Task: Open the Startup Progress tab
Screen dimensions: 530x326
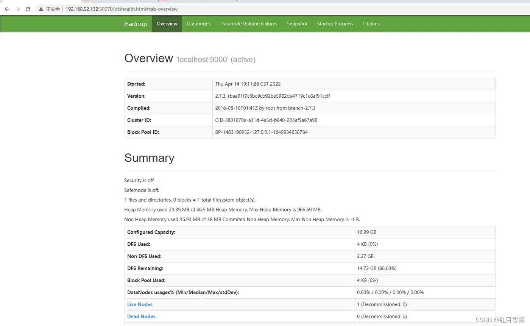Action: (x=335, y=24)
